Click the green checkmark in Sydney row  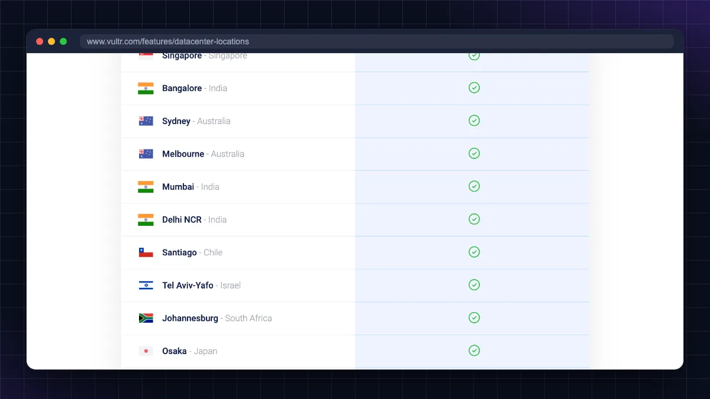coord(474,121)
